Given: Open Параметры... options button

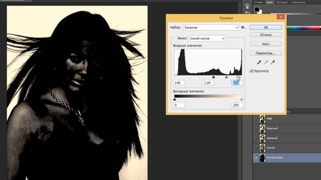Looking at the screenshot, I should (x=266, y=53).
